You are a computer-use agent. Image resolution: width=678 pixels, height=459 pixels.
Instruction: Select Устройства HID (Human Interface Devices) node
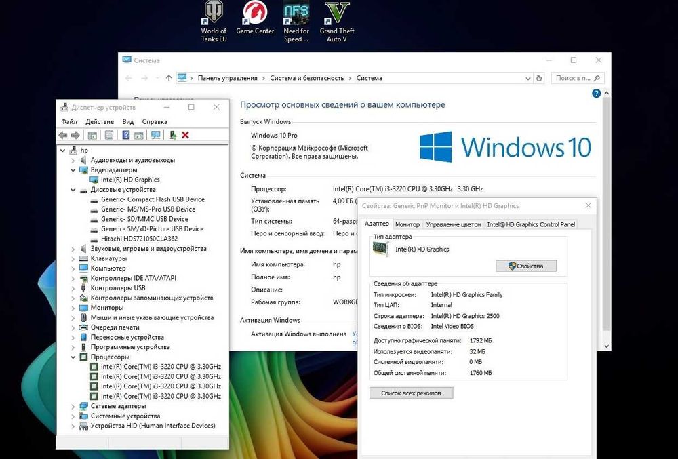click(x=153, y=426)
